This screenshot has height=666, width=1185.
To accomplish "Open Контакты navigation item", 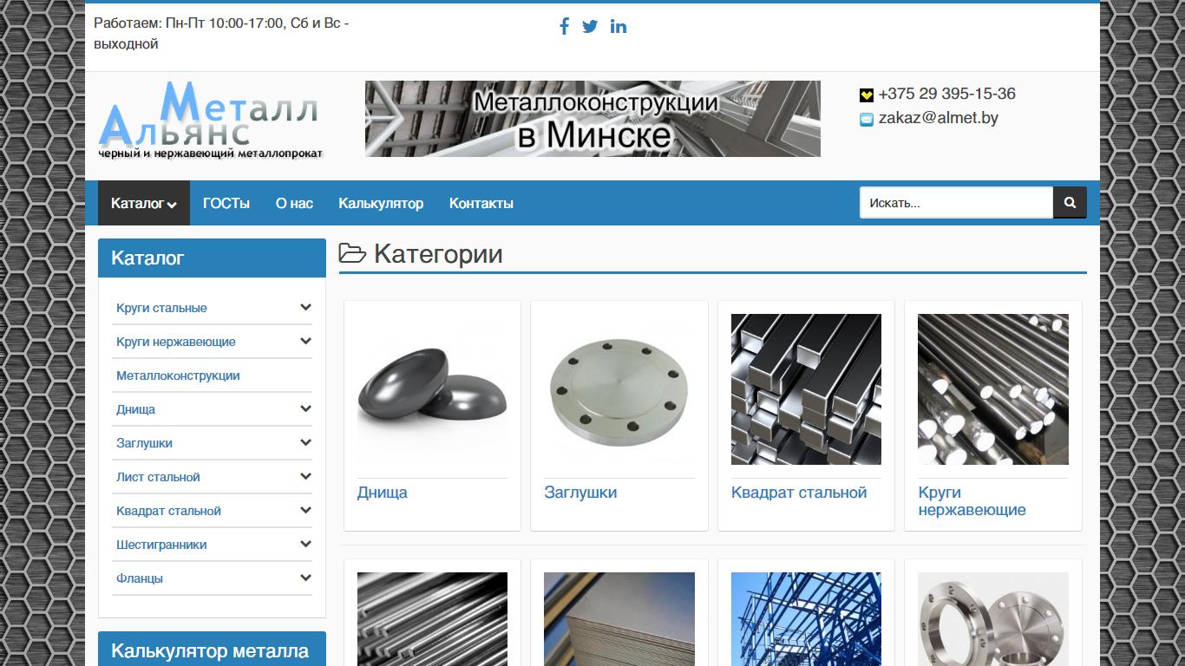I will 481,203.
